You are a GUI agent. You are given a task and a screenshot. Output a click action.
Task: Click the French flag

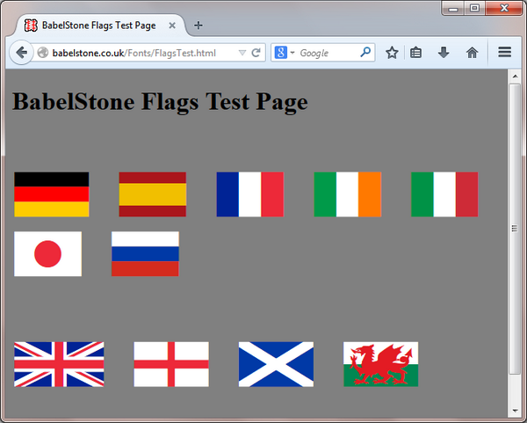coord(250,194)
